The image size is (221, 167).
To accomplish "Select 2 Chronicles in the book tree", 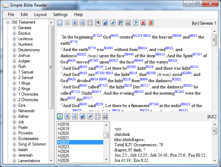I will [x=28, y=100].
